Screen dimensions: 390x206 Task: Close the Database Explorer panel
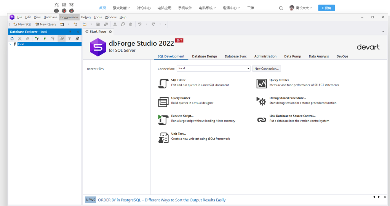tap(78, 32)
